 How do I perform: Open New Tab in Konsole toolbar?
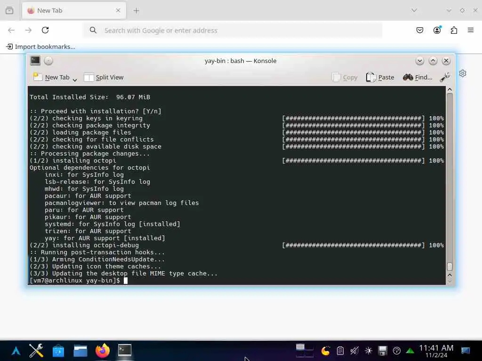(51, 78)
